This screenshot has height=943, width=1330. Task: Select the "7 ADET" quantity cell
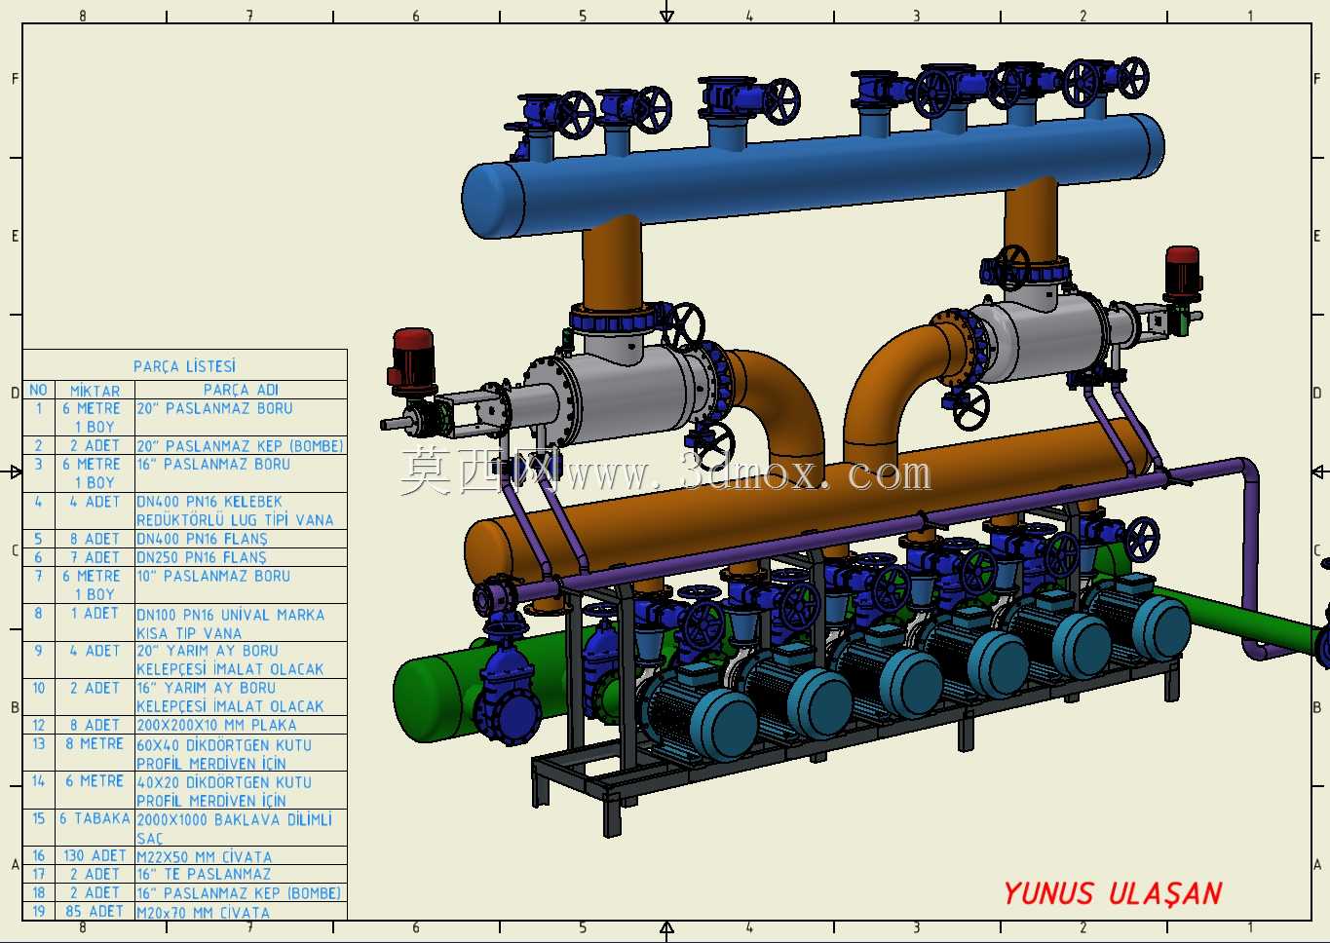pyautogui.click(x=95, y=557)
